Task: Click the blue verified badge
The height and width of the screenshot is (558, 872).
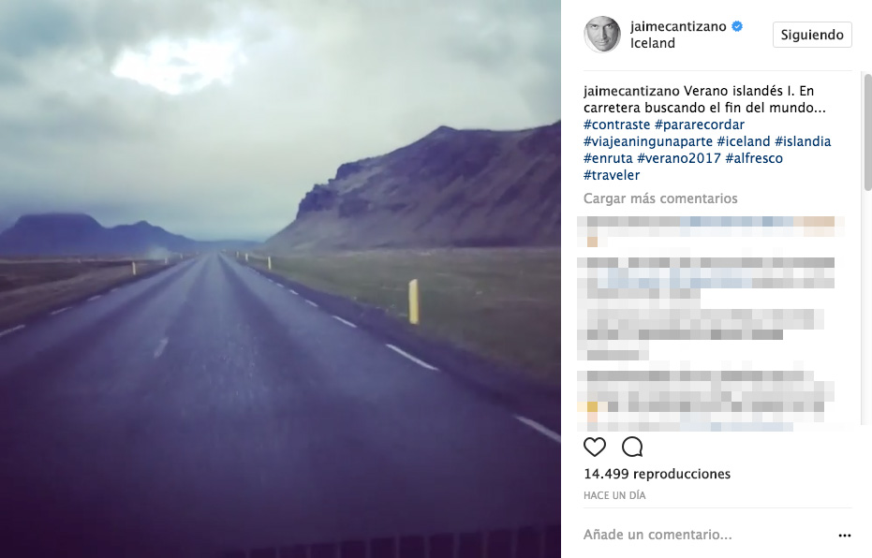Action: (x=737, y=26)
